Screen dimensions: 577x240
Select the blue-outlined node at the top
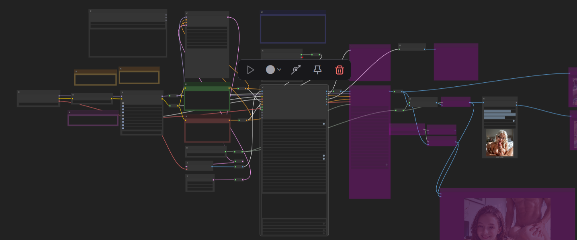click(x=293, y=27)
